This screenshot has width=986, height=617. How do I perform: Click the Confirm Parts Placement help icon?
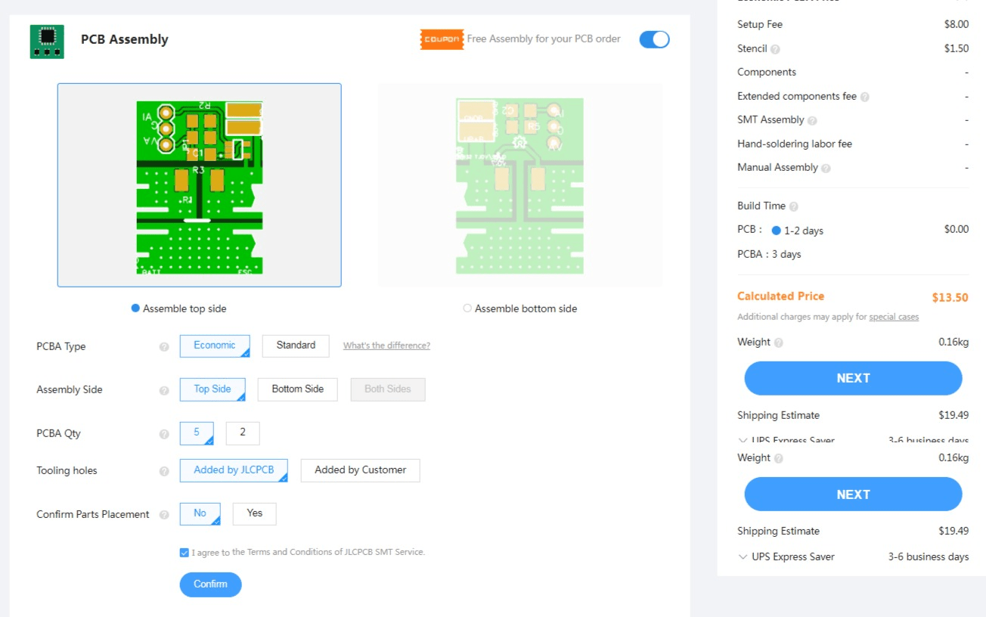pyautogui.click(x=163, y=514)
